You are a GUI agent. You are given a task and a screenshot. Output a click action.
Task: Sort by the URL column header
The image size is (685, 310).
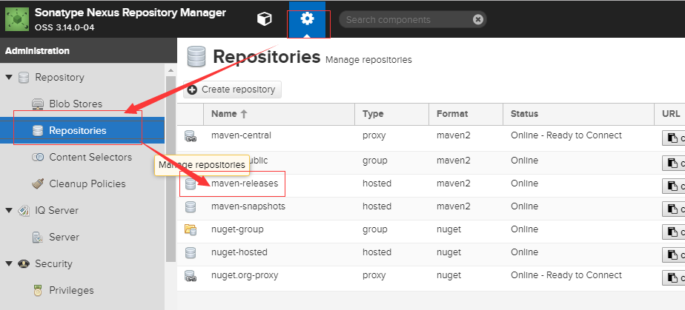point(670,114)
